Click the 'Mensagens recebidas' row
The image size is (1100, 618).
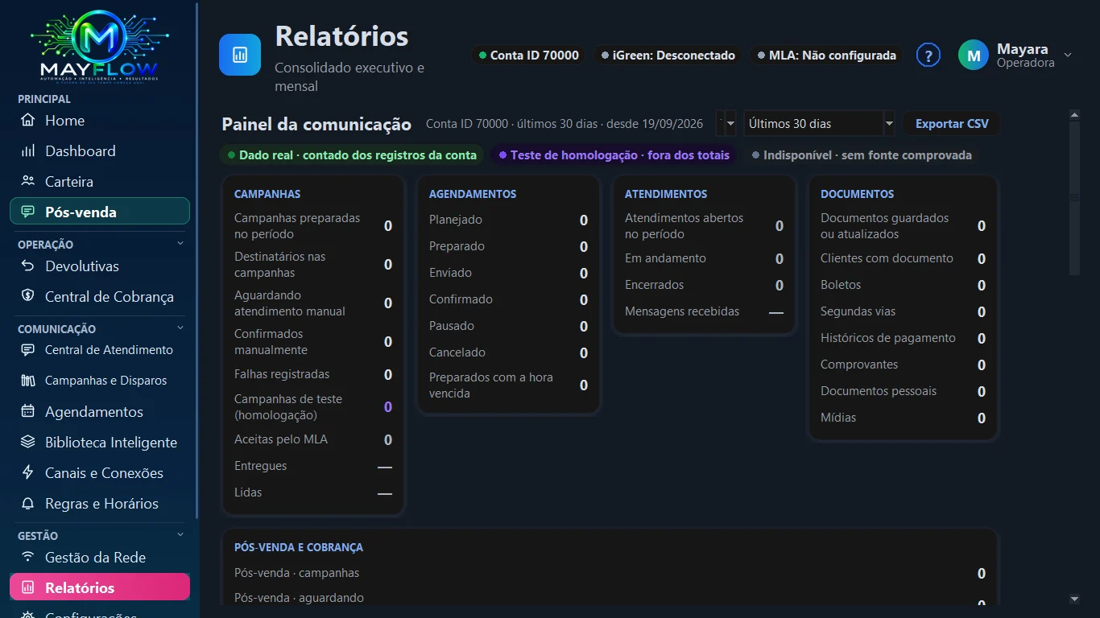704,311
